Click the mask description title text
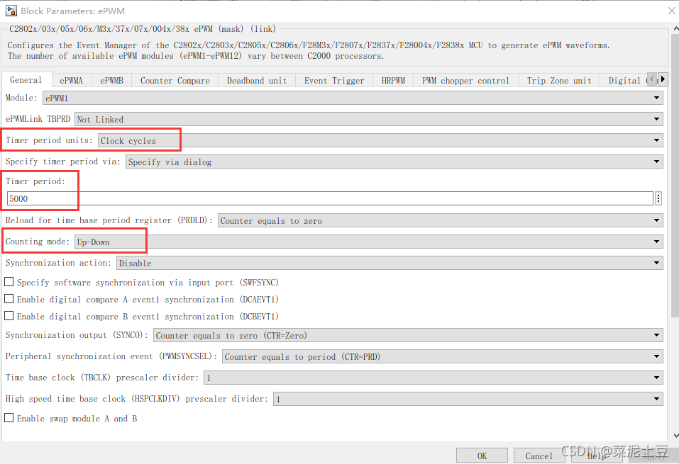This screenshot has width=679, height=464. pos(143,29)
